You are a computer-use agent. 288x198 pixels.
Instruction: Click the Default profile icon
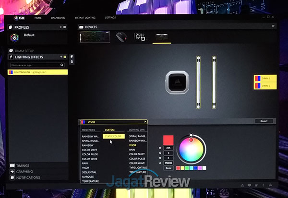pyautogui.click(x=14, y=37)
